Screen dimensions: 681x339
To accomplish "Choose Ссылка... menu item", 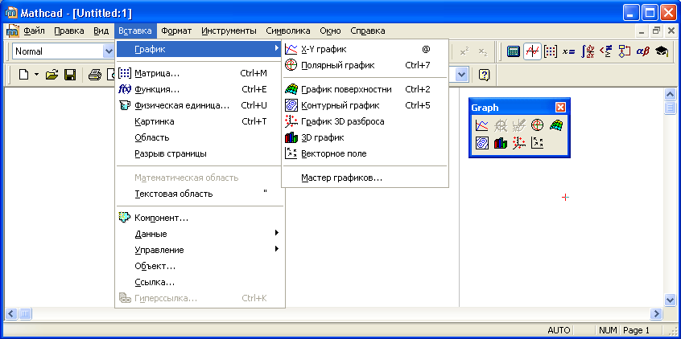I will (x=200, y=282).
